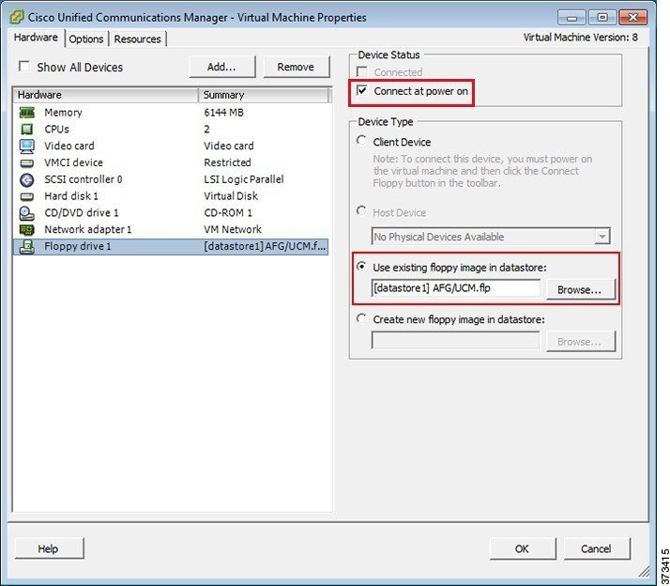Image resolution: width=670 pixels, height=586 pixels.
Task: Click the existing floppy image path field
Action: (455, 288)
